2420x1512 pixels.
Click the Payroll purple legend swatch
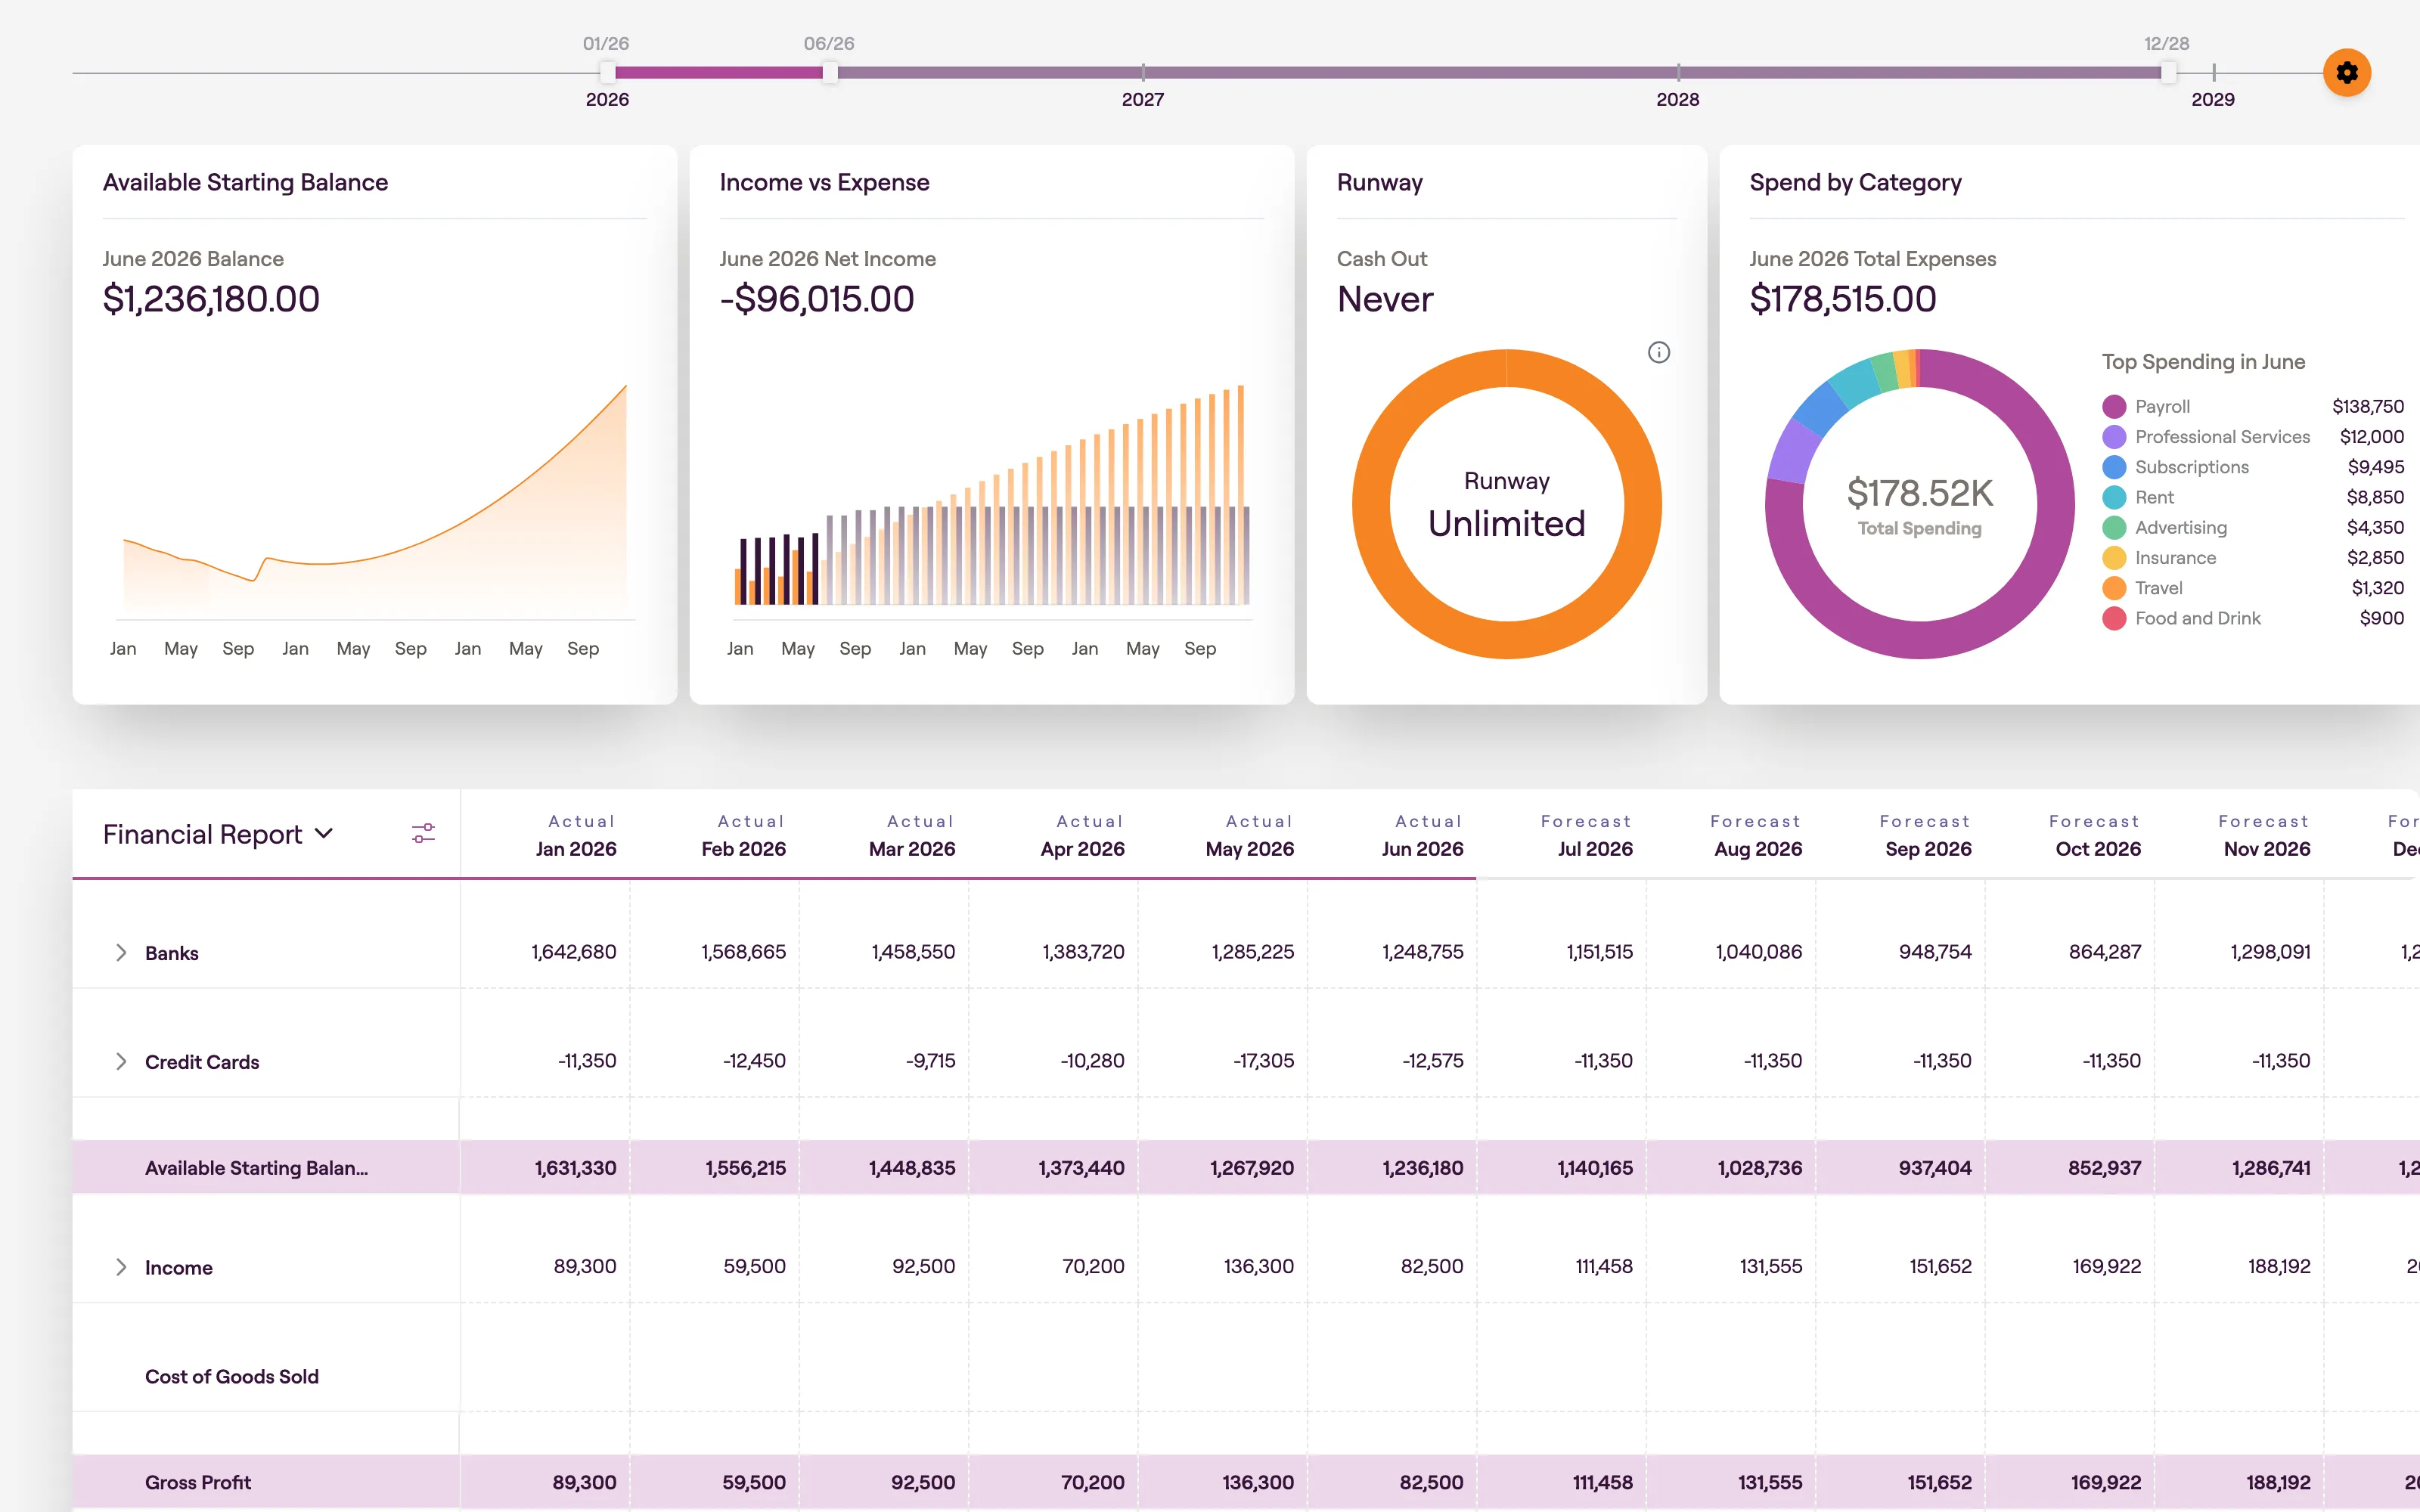(2114, 406)
